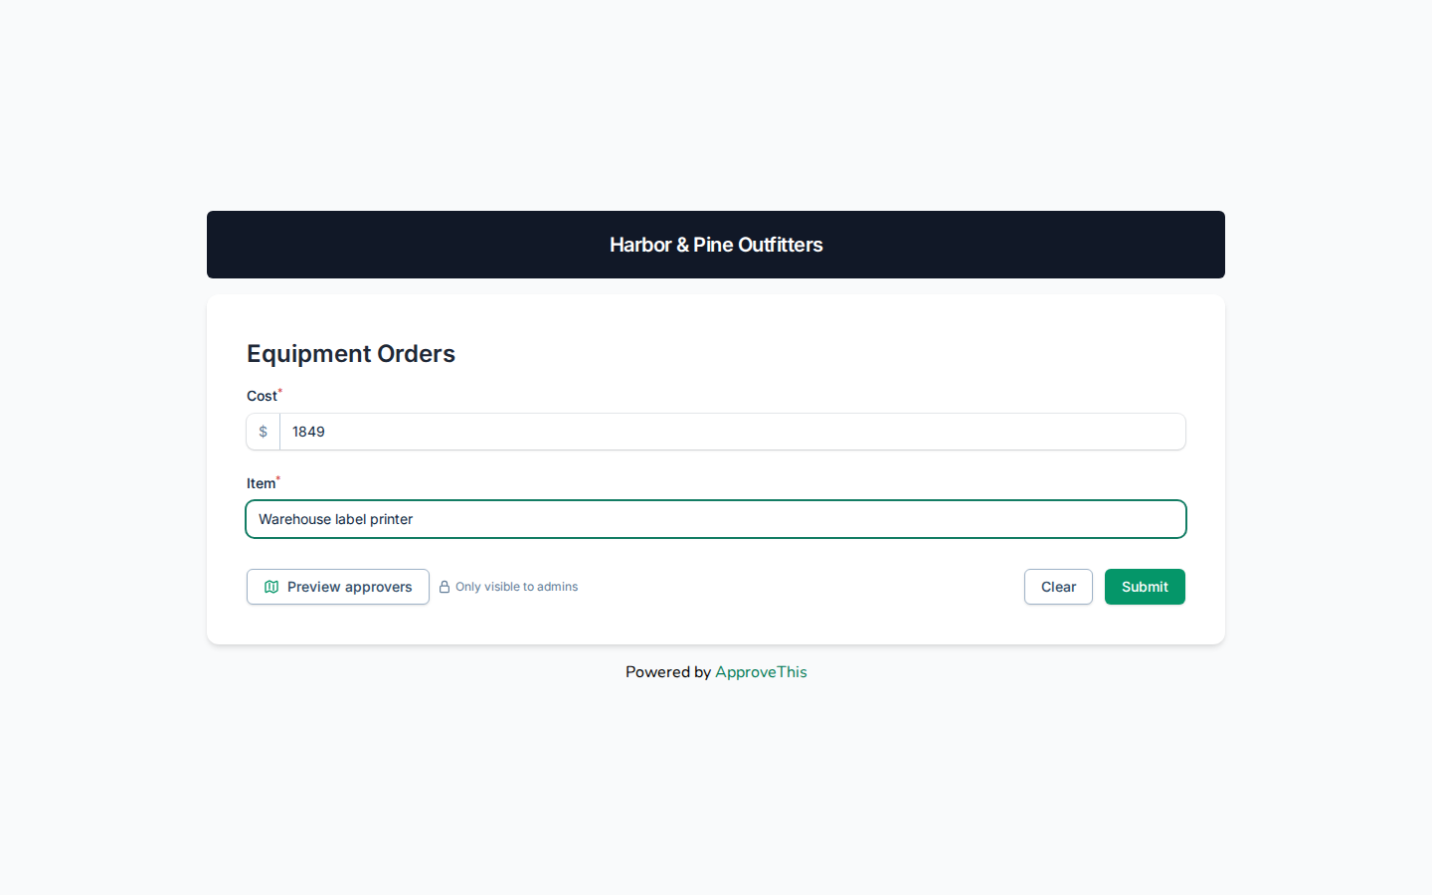1432x895 pixels.
Task: Submit the equipment order
Action: pyautogui.click(x=1145, y=587)
